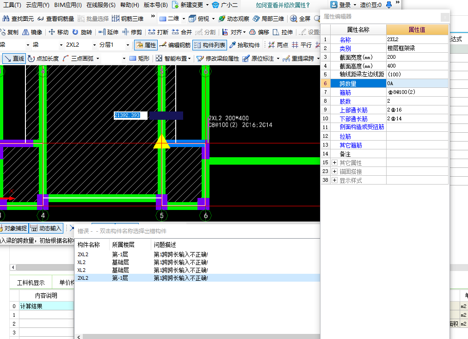468x339 pixels.
Task: Click the 登录 login button
Action: click(341, 5)
